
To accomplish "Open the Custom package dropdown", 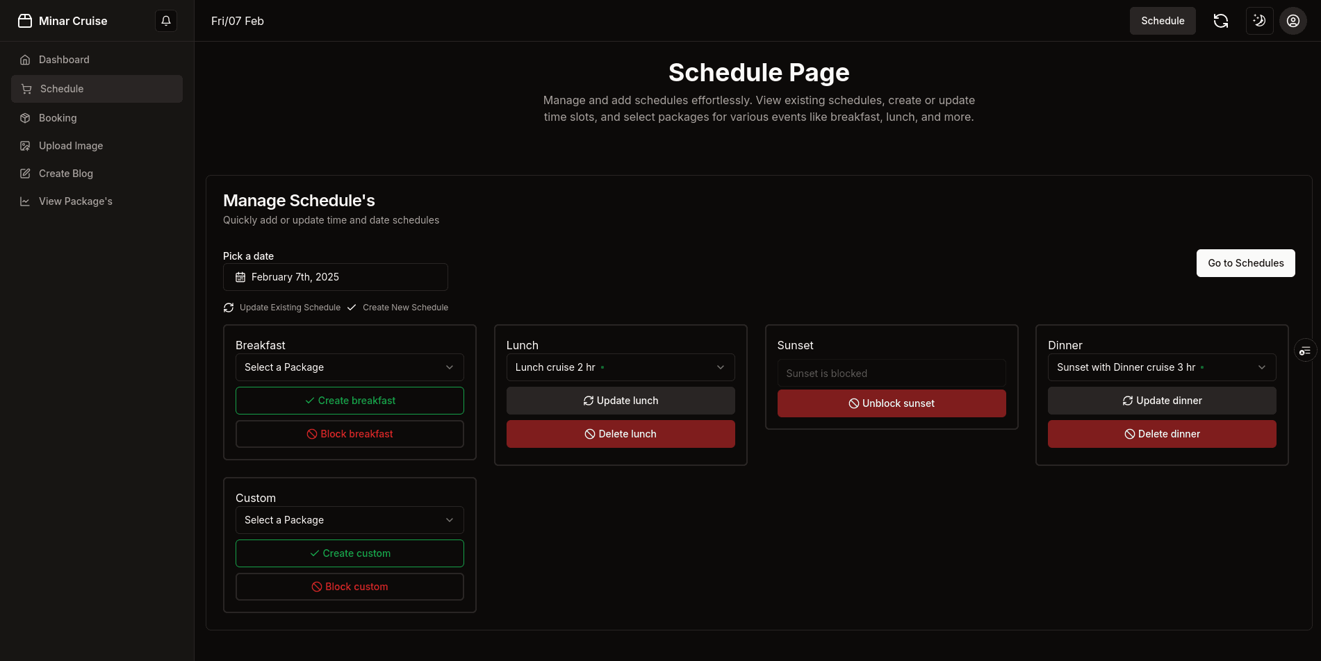I will coord(349,519).
